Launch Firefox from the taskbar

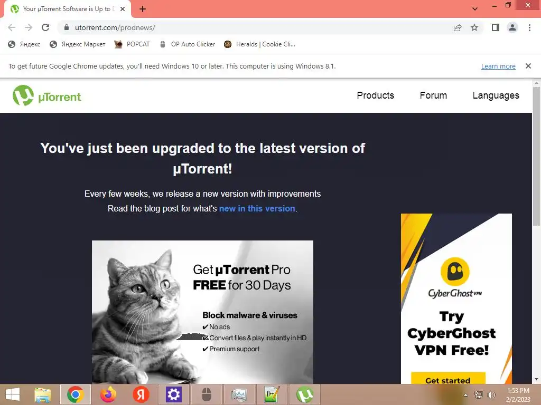tap(108, 394)
